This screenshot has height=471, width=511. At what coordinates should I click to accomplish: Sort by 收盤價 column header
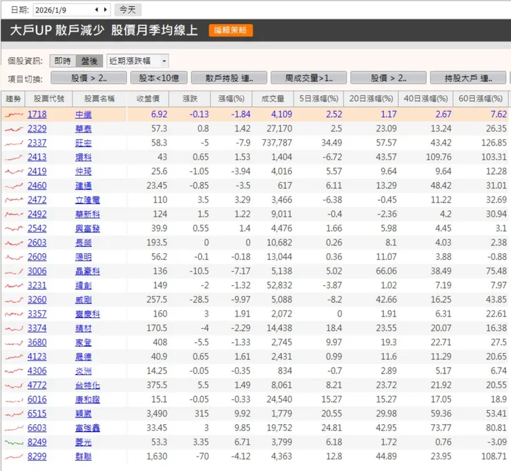(148, 99)
